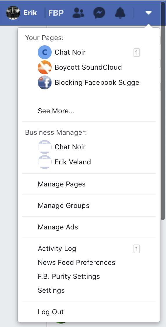Select Manage Pages menu item
Screen dimensions: 166x327
[89, 184]
